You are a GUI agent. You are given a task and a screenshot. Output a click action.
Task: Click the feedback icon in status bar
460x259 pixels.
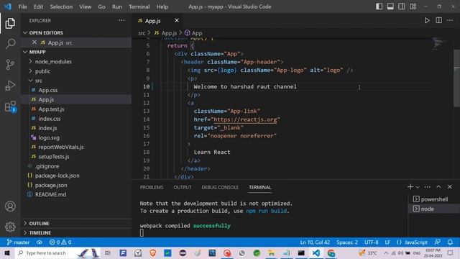[438, 242]
